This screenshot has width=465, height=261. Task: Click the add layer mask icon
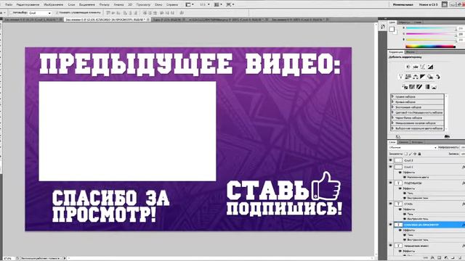click(x=439, y=258)
